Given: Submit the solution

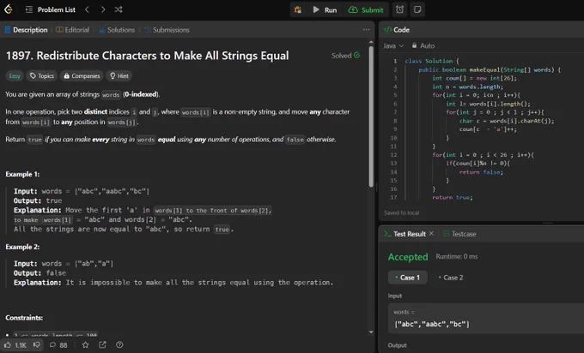Looking at the screenshot, I should (366, 9).
